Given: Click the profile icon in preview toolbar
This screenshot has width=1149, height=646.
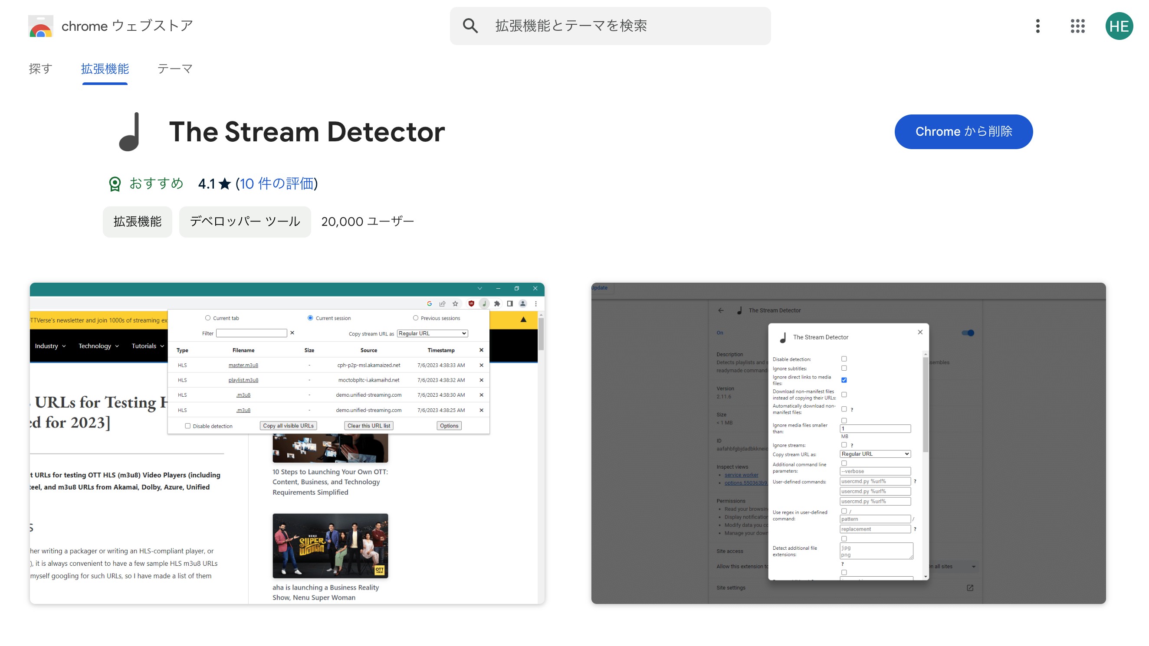Looking at the screenshot, I should (x=522, y=303).
